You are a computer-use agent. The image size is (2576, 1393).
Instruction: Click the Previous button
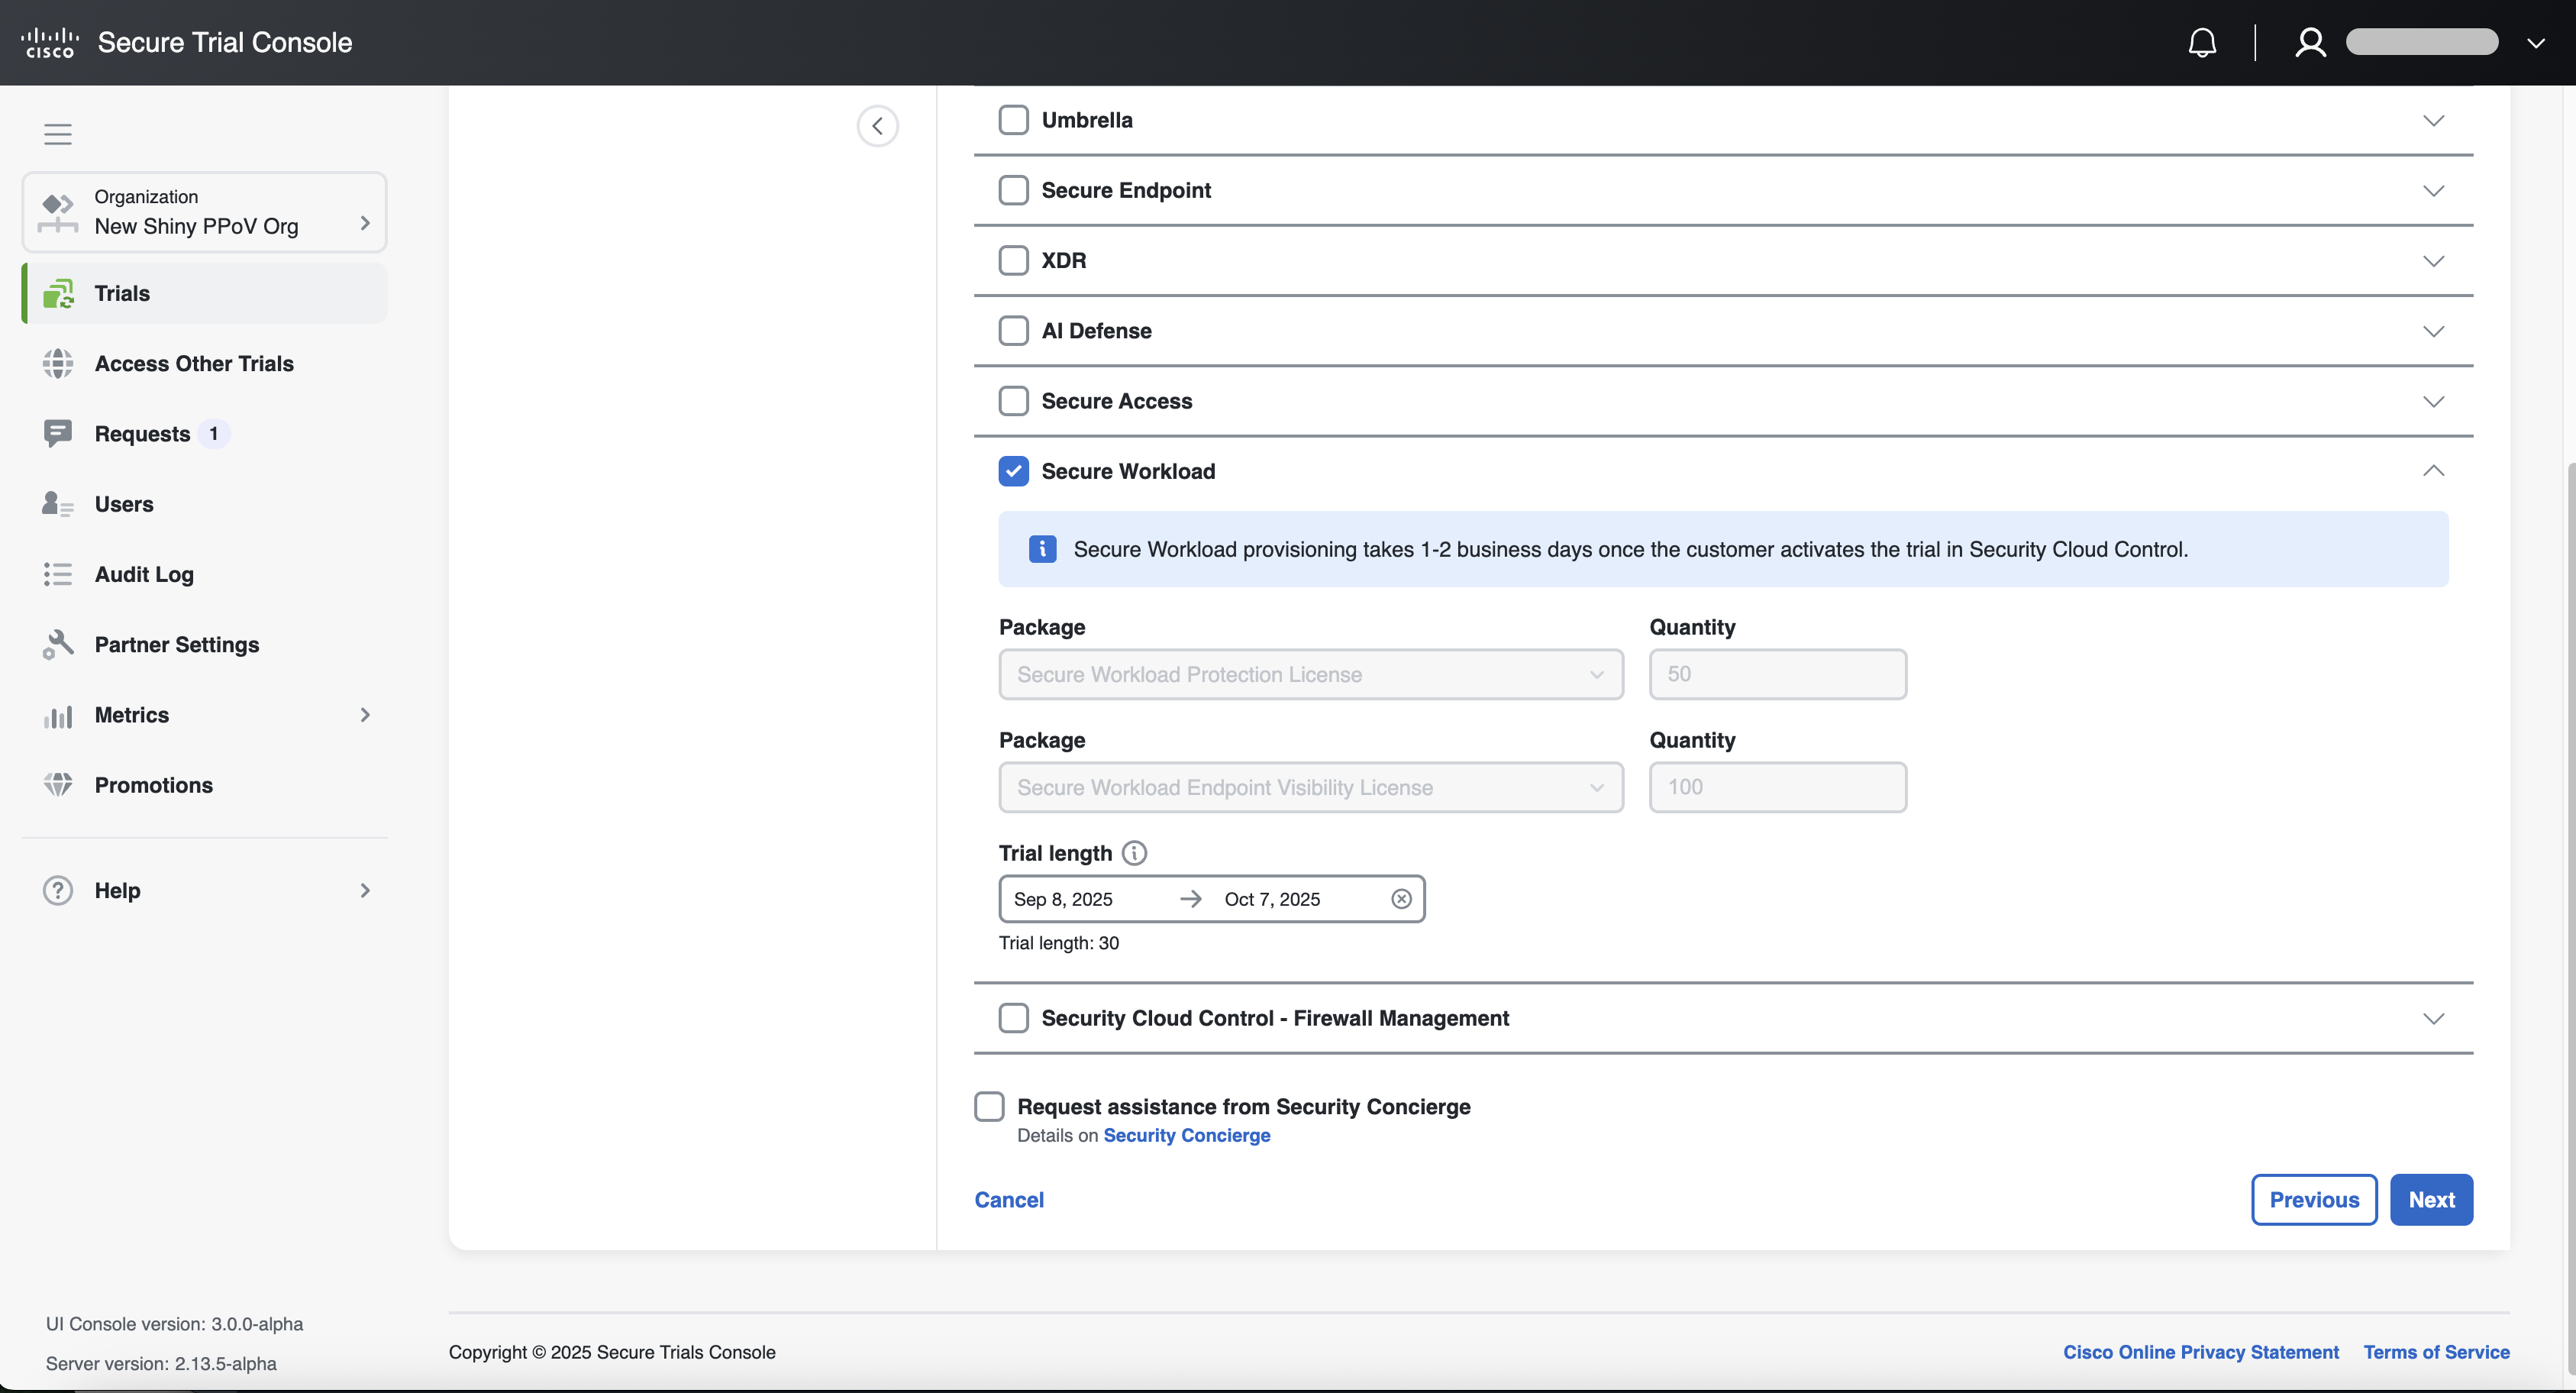click(x=2313, y=1199)
